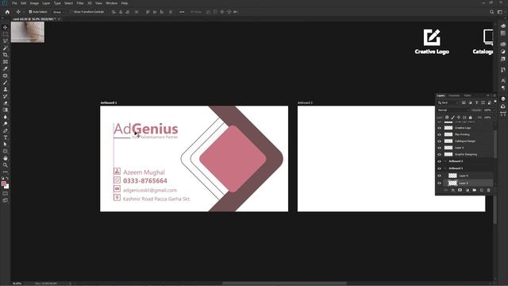Select the Horizontal Type tool
Image resolution: width=508 pixels, height=286 pixels.
coord(6,137)
